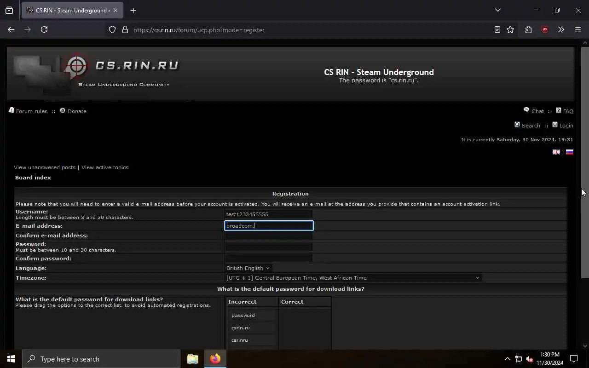
Task: Click the Username input field
Action: click(269, 214)
